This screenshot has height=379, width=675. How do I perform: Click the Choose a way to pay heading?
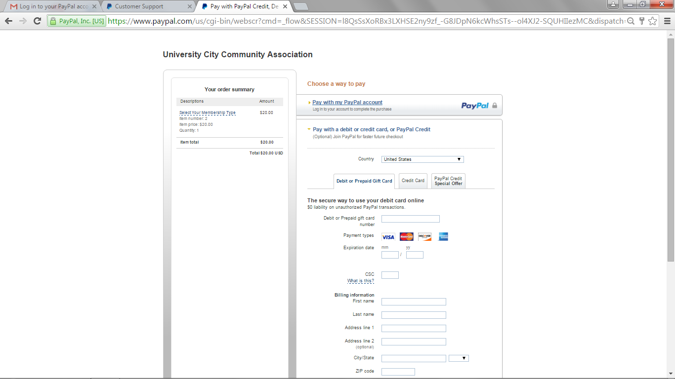[x=337, y=84]
